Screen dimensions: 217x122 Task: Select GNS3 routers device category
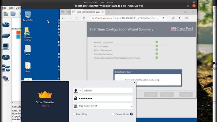coord(6,25)
